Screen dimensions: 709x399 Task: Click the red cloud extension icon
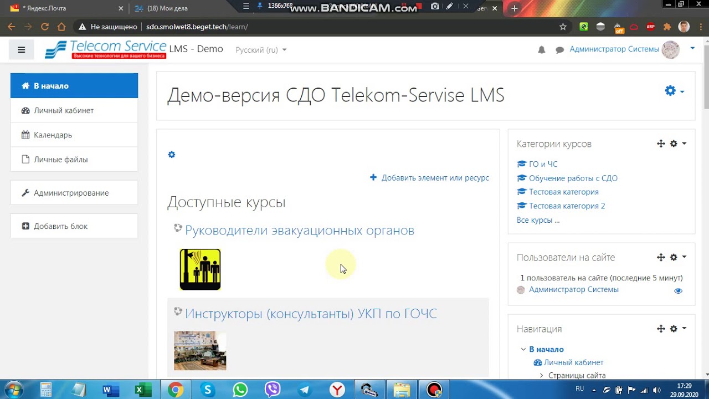coord(634,27)
